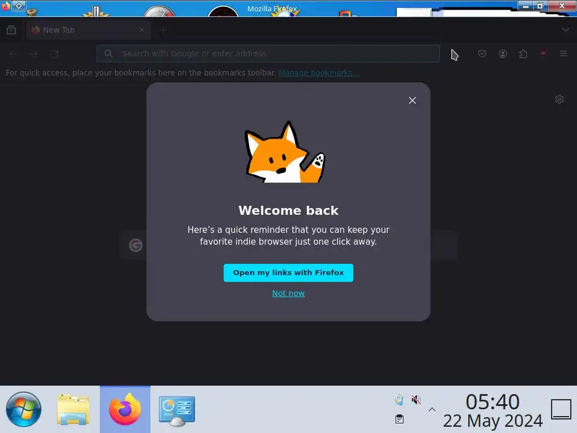Screen dimensions: 577x433
Task: Open the Firefox application menu (hamburger)
Action: pyautogui.click(x=563, y=54)
